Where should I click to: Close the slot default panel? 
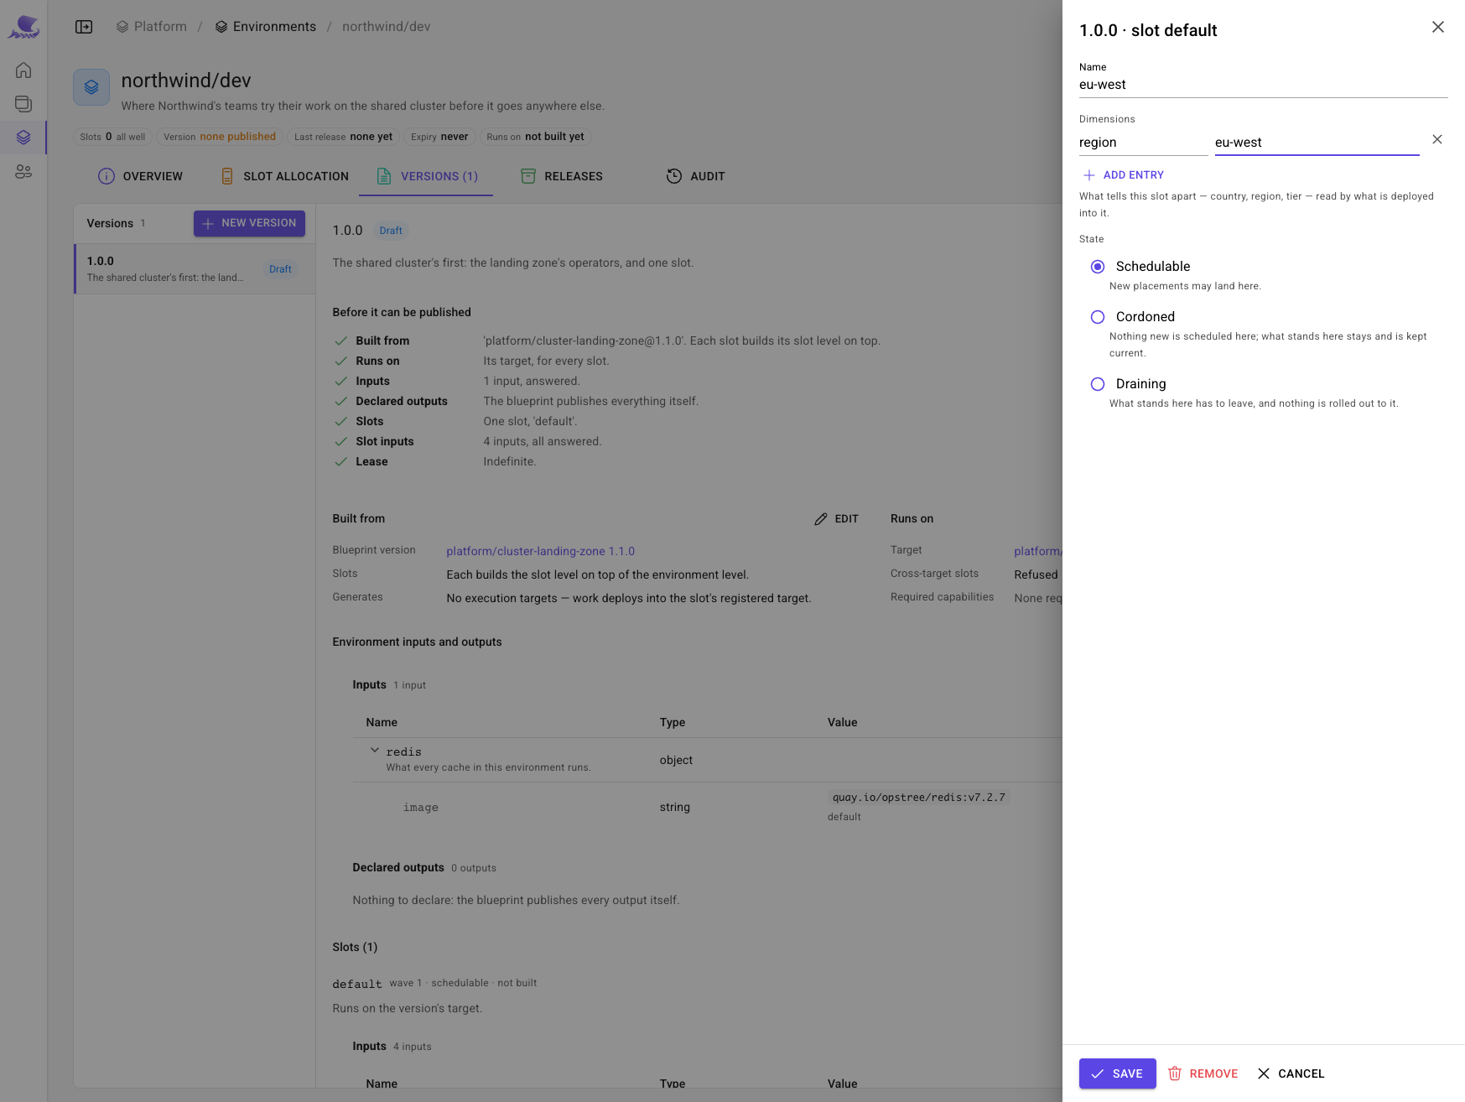pyautogui.click(x=1438, y=27)
